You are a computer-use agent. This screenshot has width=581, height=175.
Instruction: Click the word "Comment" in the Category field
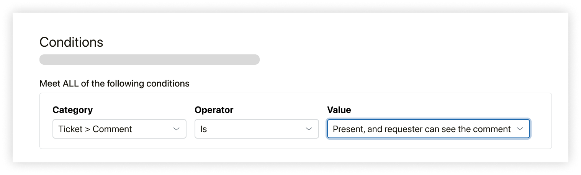tap(112, 129)
